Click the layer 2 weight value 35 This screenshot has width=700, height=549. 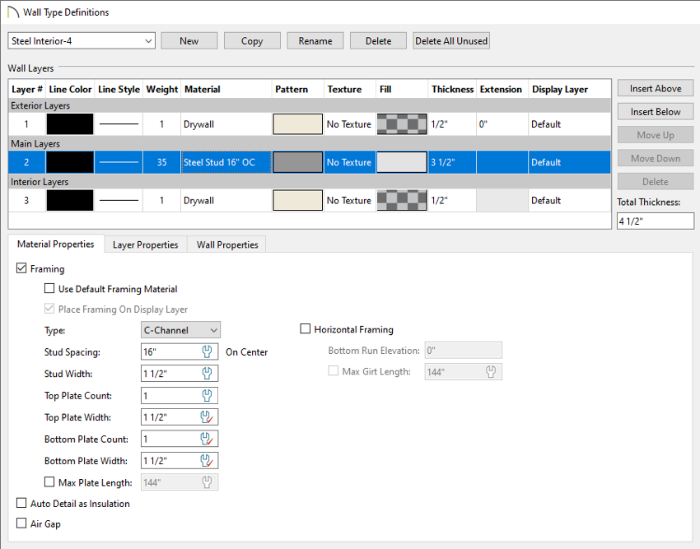click(x=161, y=162)
